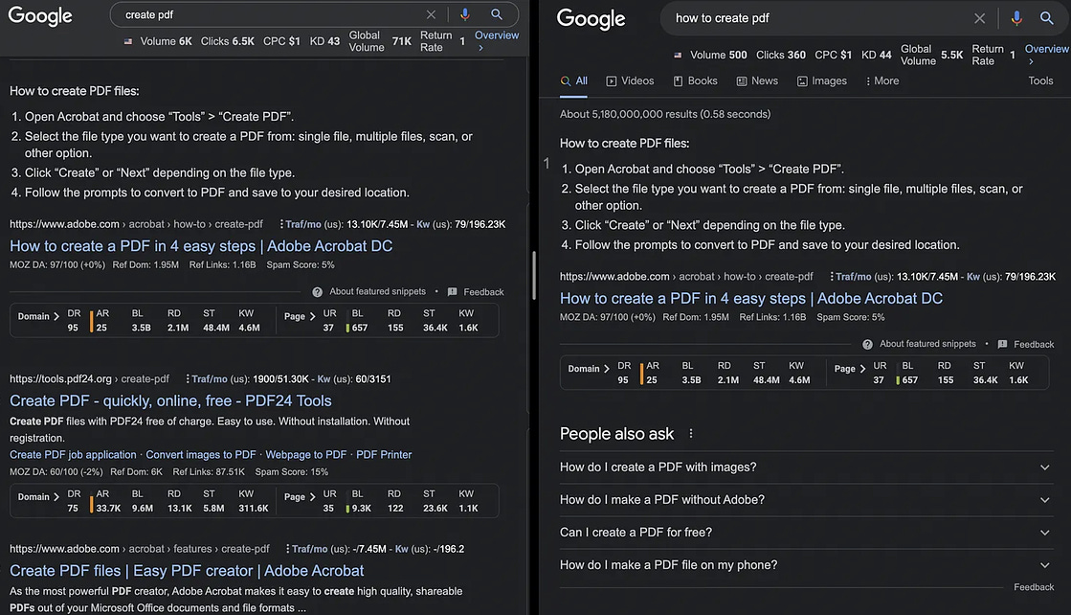Click 'About 5,180,000,000 results' stats text
Screen dimensions: 1071x615
coord(665,114)
